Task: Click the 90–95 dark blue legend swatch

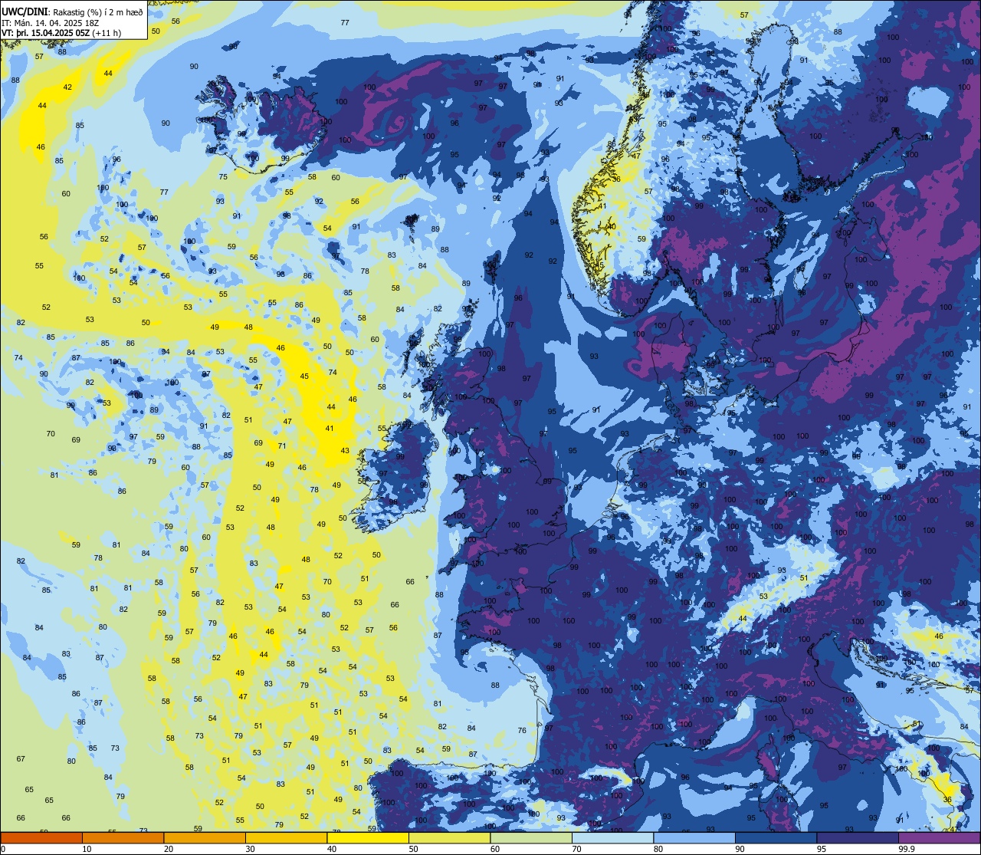Action: point(776,838)
